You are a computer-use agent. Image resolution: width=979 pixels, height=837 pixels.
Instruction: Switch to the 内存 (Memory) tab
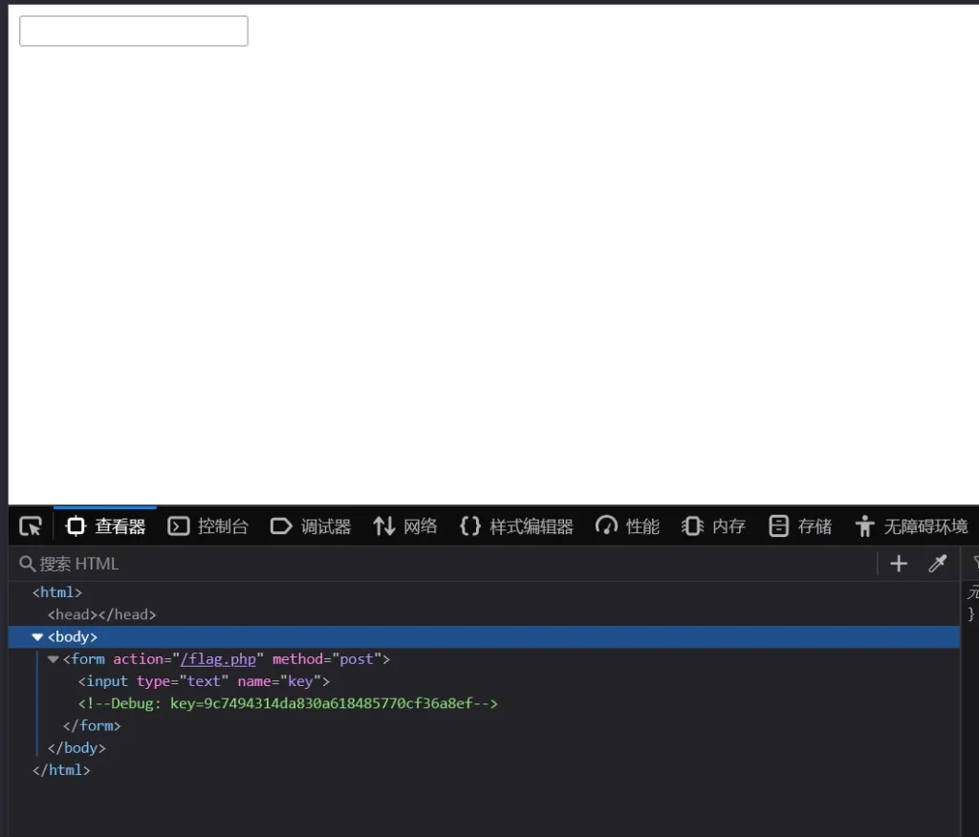[713, 526]
